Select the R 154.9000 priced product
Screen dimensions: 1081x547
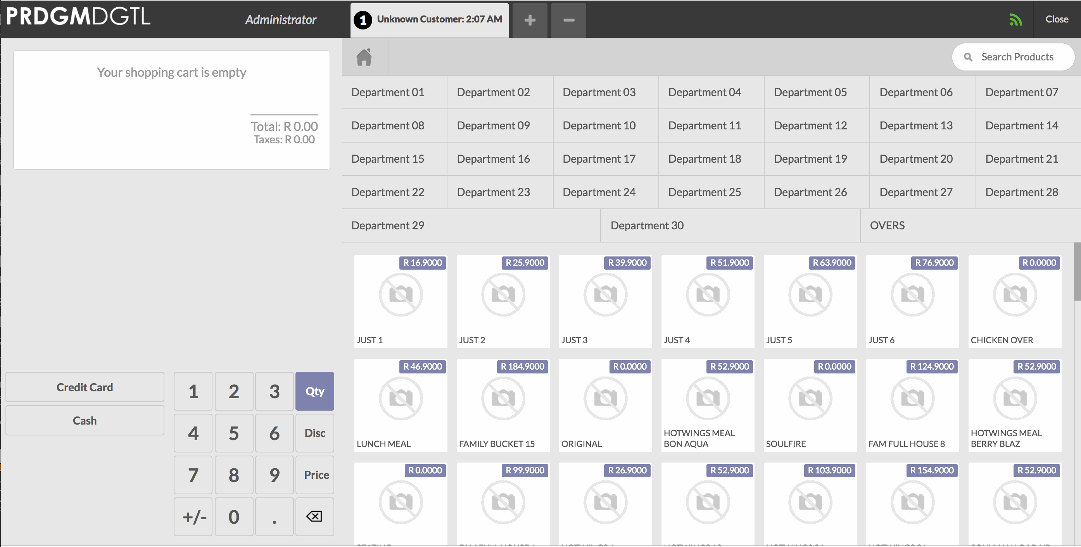coord(912,504)
